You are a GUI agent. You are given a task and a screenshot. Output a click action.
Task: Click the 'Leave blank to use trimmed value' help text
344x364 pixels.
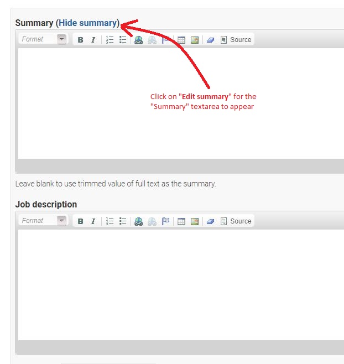coord(116,184)
